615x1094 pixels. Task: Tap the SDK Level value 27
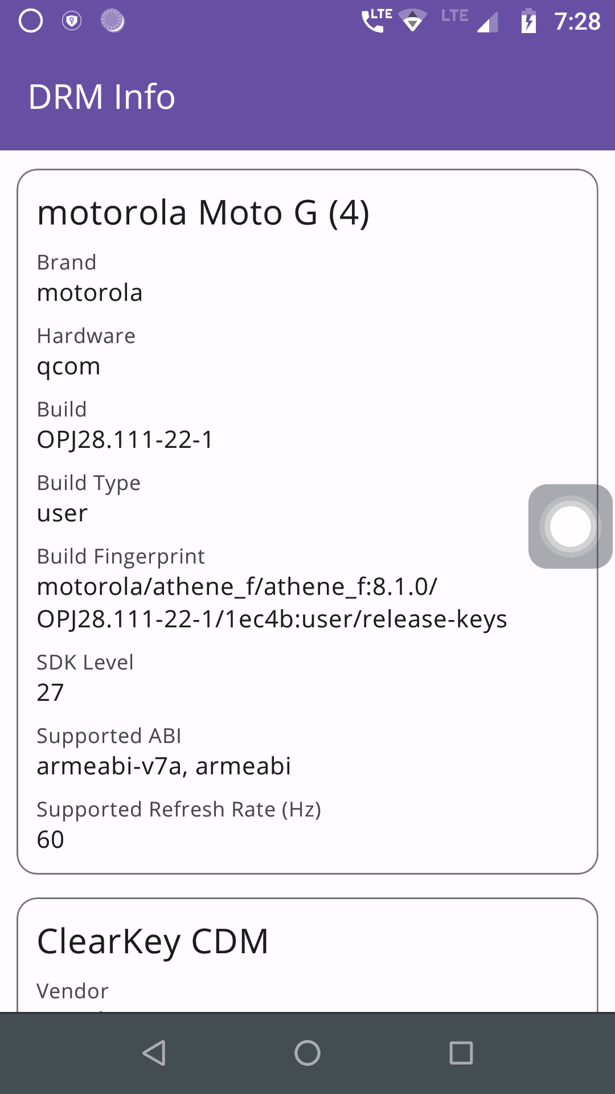tap(50, 693)
